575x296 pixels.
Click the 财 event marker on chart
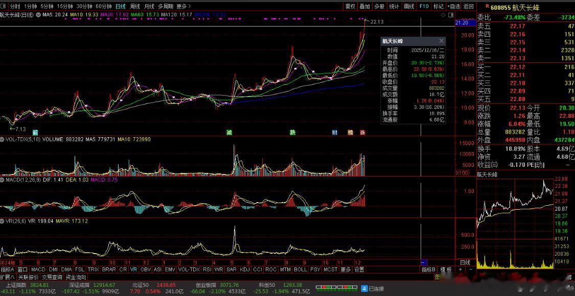tap(334, 132)
